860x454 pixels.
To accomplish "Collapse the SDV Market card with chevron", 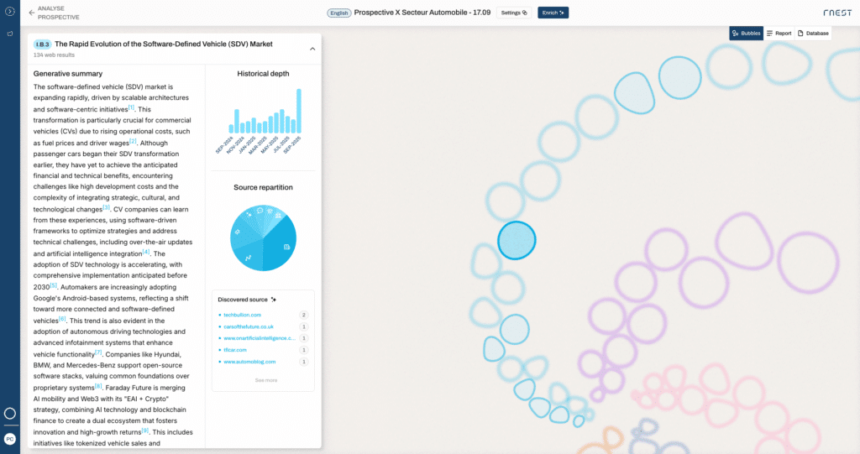I will 312,49.
